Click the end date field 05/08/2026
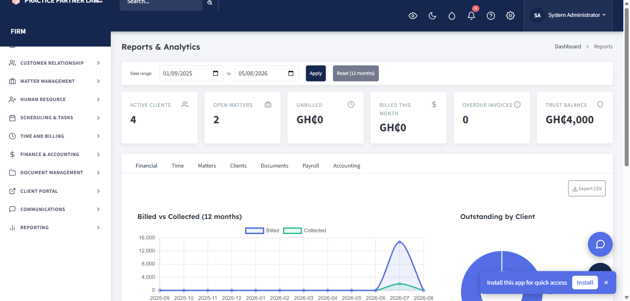The image size is (630, 301). (267, 74)
